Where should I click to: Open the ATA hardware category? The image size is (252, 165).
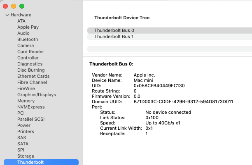(x=21, y=21)
